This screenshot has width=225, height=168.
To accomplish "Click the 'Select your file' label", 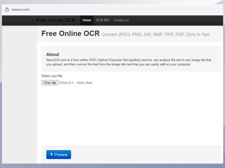I will tap(52, 76).
